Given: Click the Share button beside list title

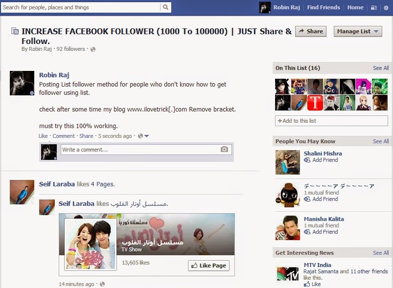Looking at the screenshot, I should [x=311, y=31].
